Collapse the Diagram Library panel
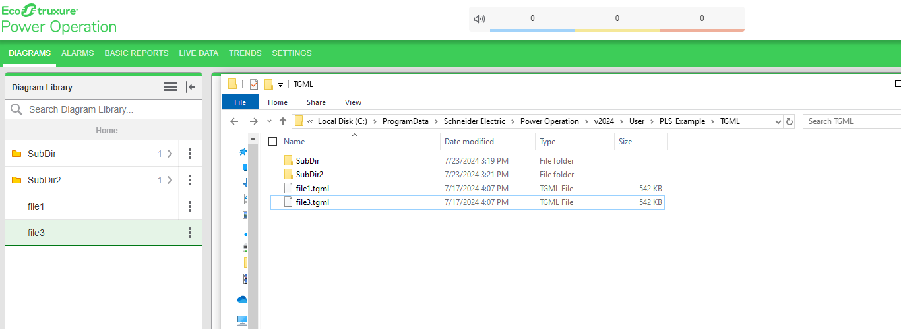901x329 pixels. (x=191, y=87)
